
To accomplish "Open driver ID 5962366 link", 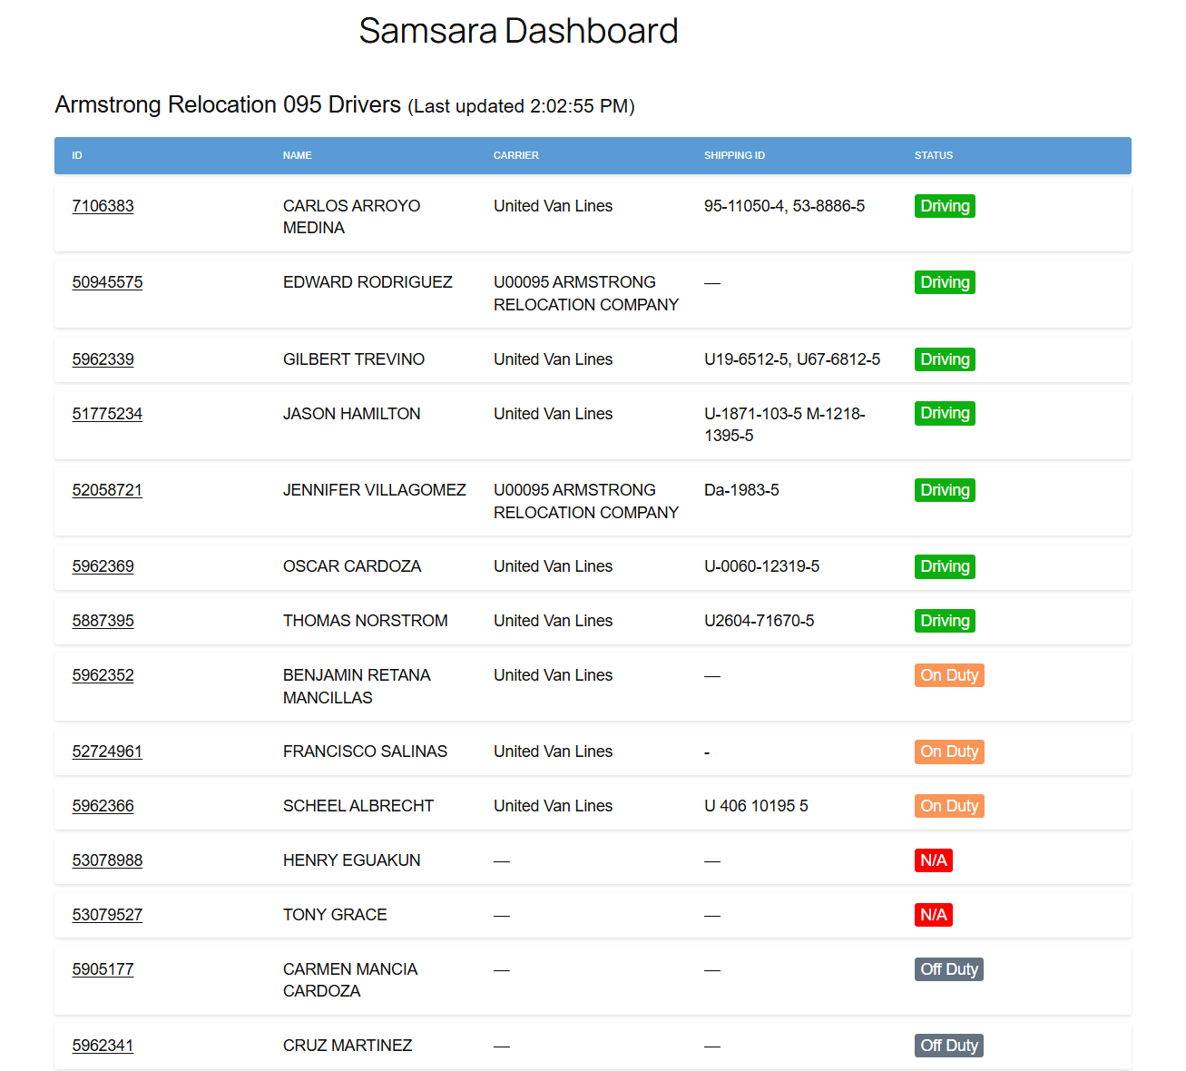I will point(103,806).
